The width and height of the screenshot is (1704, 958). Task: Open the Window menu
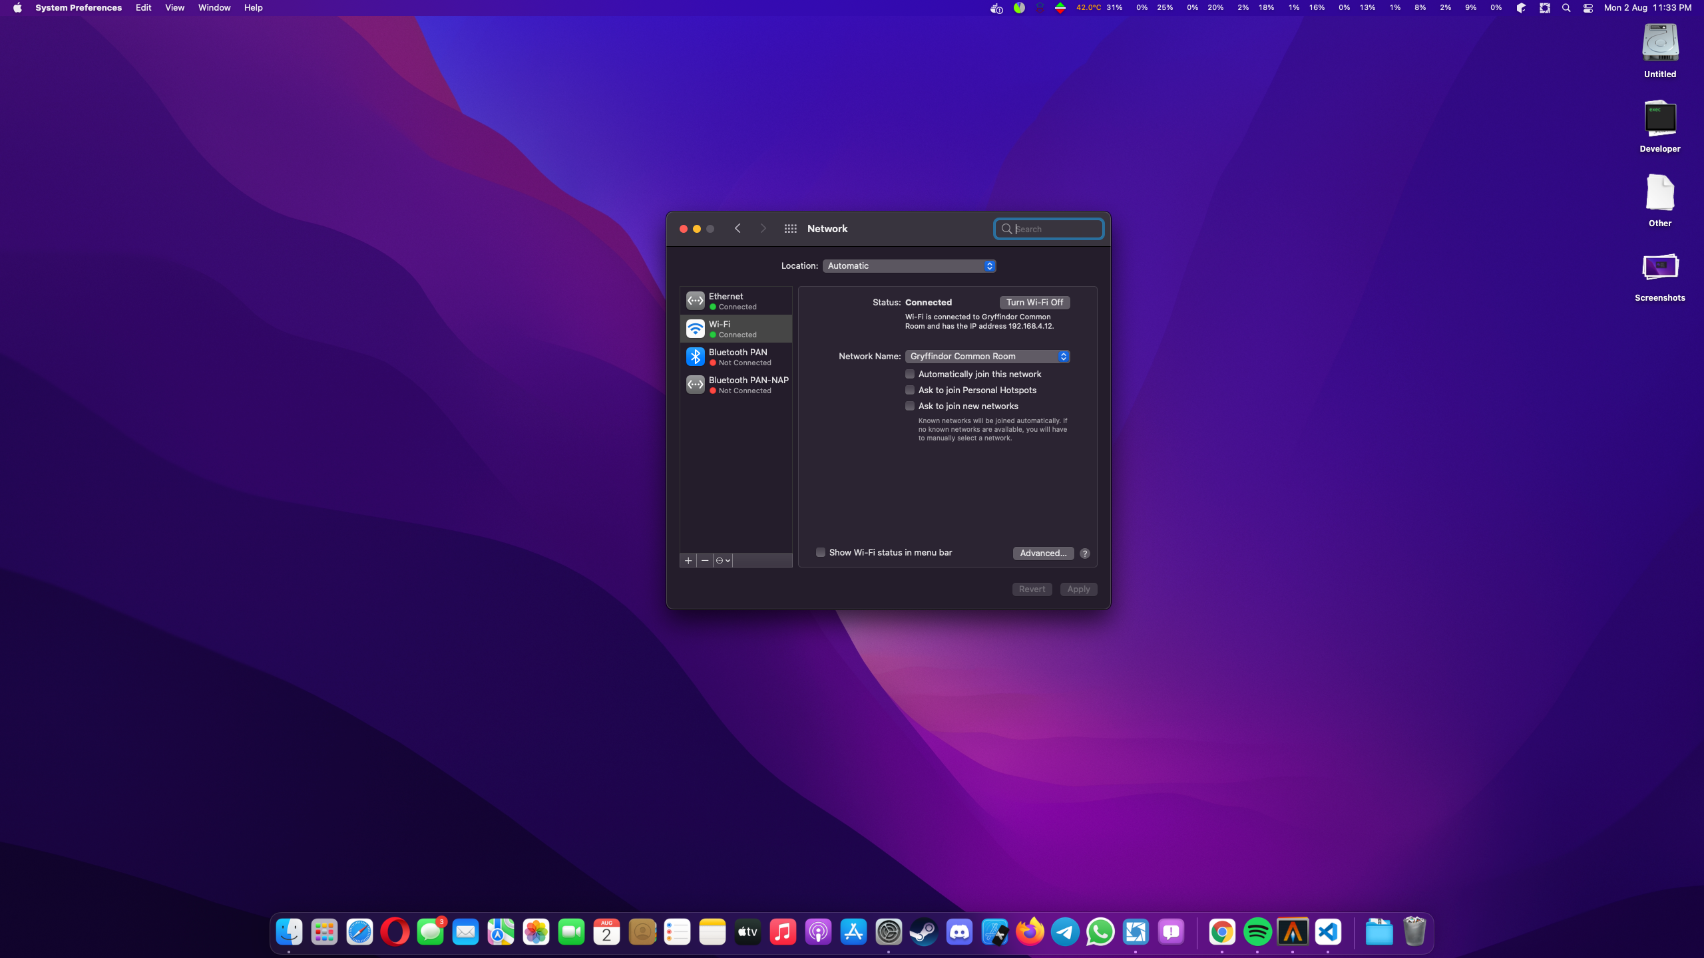coord(214,8)
